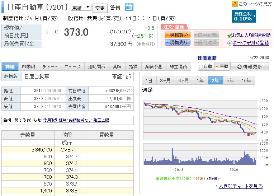
Task: Switch to the 株主優待 tab
Action: [179, 67]
